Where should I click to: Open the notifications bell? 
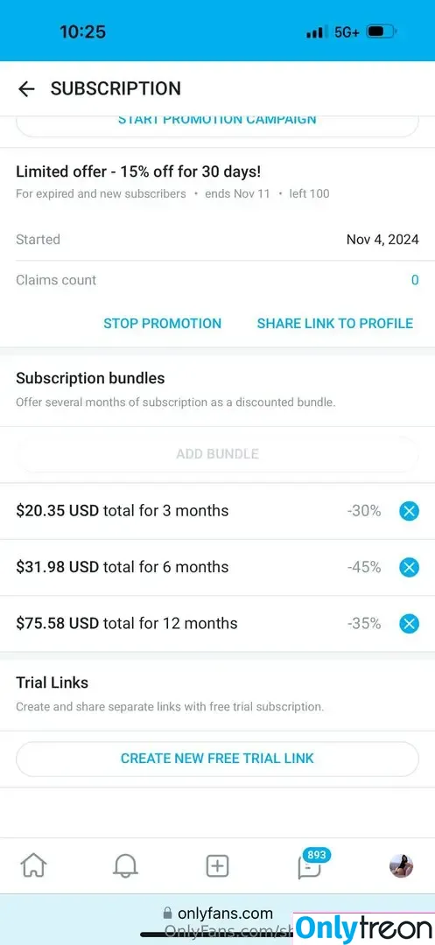(x=125, y=866)
